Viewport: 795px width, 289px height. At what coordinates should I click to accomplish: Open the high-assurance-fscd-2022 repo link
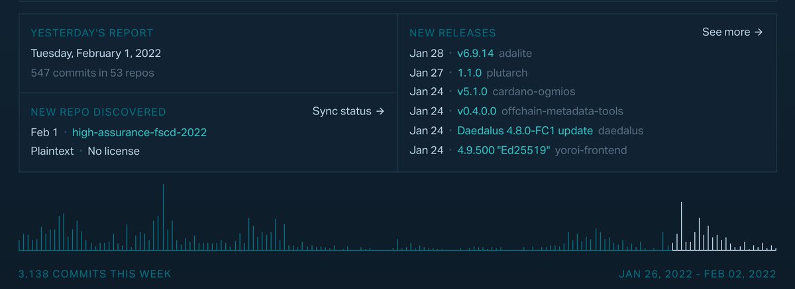click(x=139, y=132)
